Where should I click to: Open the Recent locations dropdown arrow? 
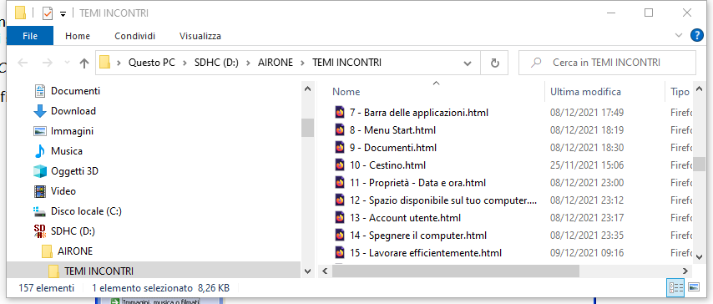coord(67,63)
